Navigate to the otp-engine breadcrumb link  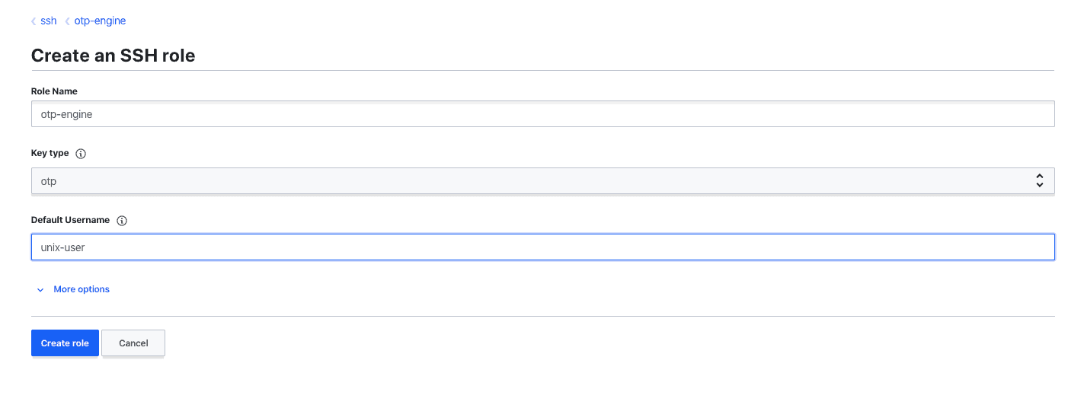[100, 21]
